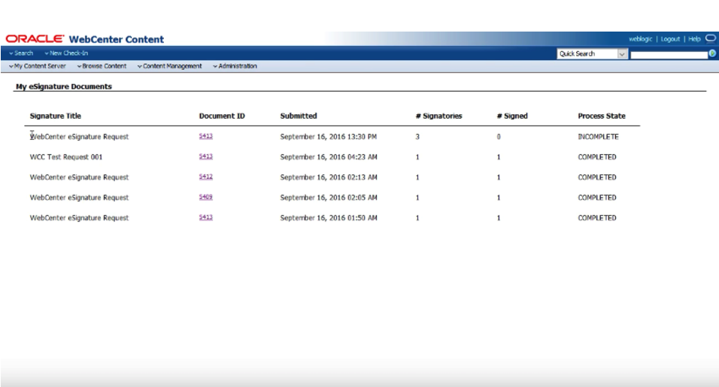Click the # Signatories column header
The height and width of the screenshot is (387, 719).
click(438, 116)
